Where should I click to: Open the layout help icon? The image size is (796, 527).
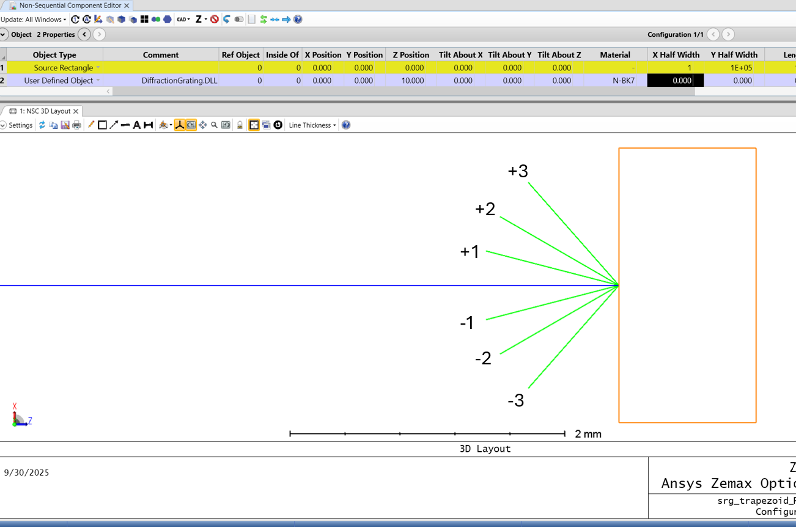[x=346, y=125]
